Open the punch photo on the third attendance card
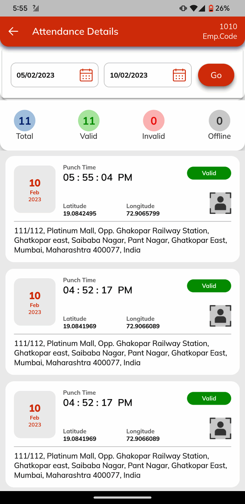This screenshot has width=245, height=504. (x=220, y=428)
